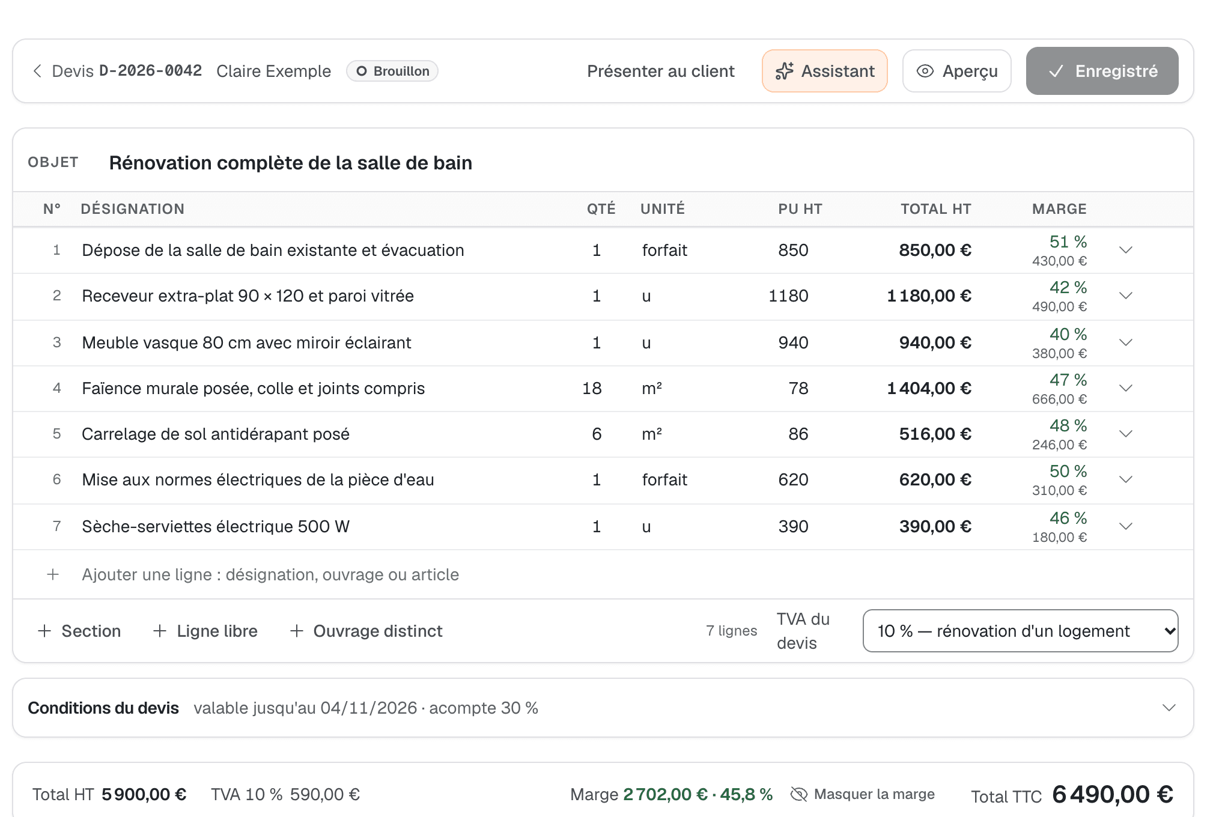Open the Aperçu preview
Screen dimensions: 1228x817
coord(956,71)
